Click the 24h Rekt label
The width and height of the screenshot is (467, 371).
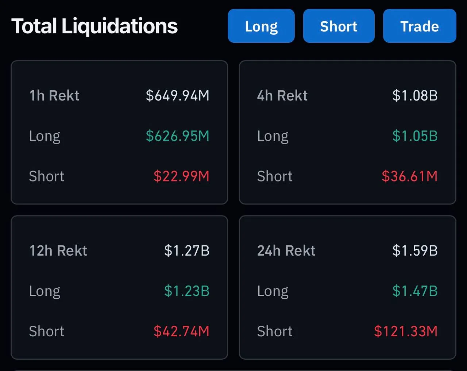(286, 251)
